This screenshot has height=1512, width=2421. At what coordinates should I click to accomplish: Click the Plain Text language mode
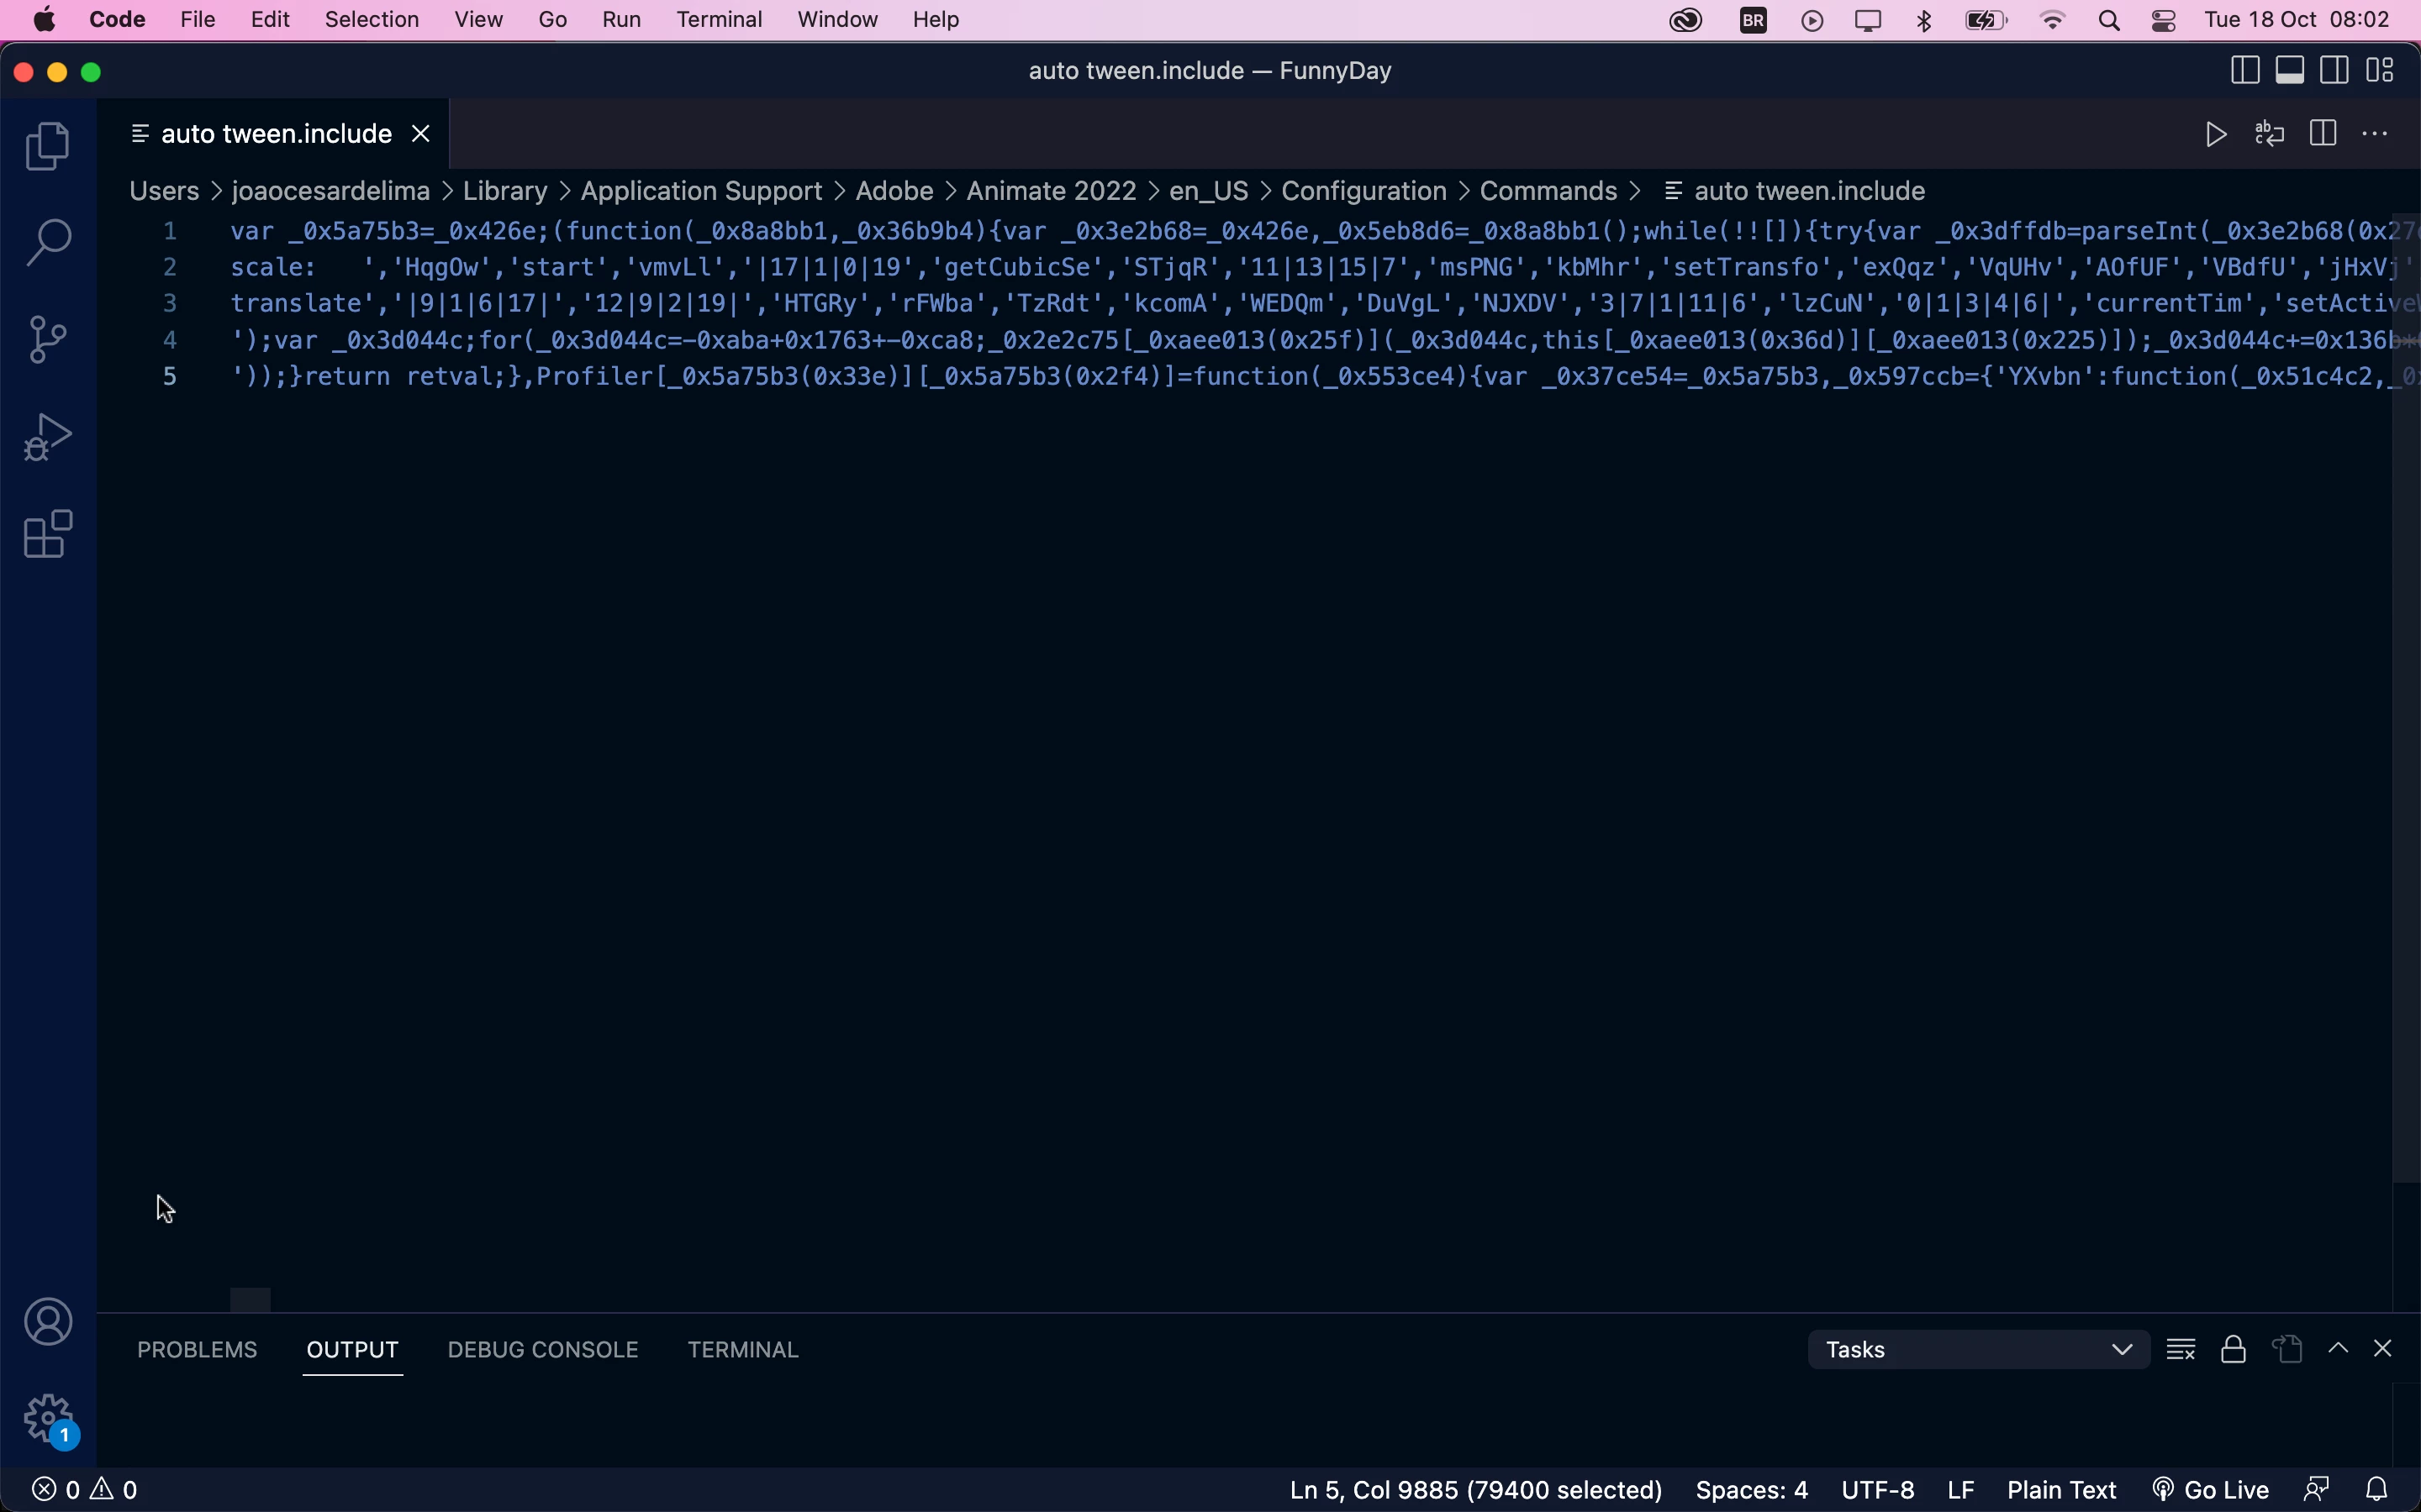coord(2061,1490)
